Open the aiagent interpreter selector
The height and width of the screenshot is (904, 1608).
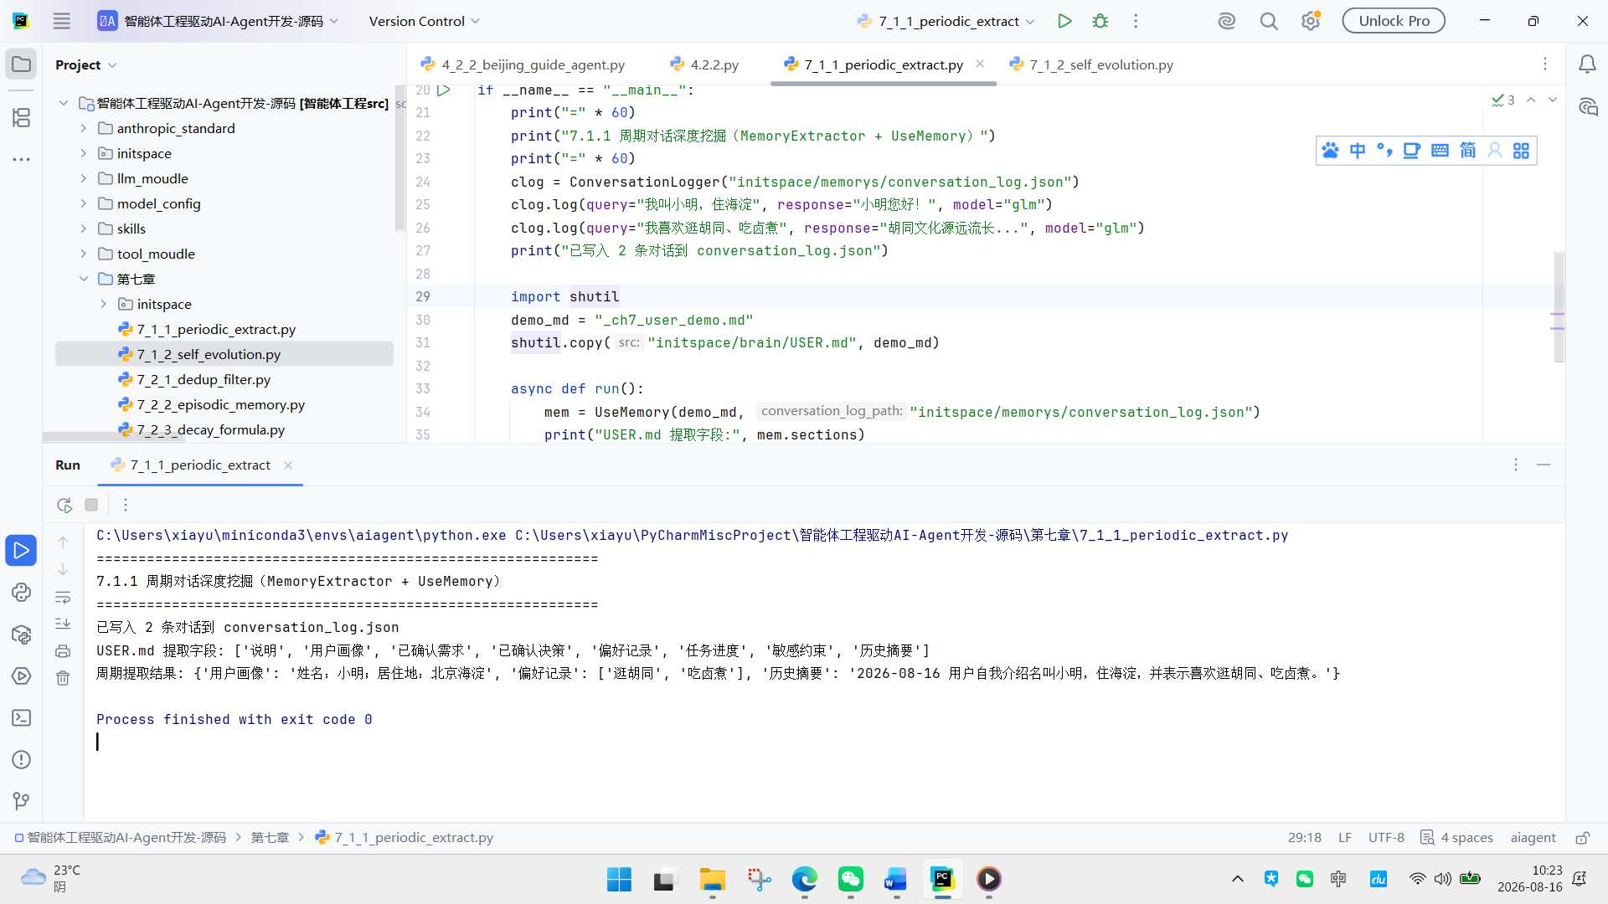coord(1533,838)
